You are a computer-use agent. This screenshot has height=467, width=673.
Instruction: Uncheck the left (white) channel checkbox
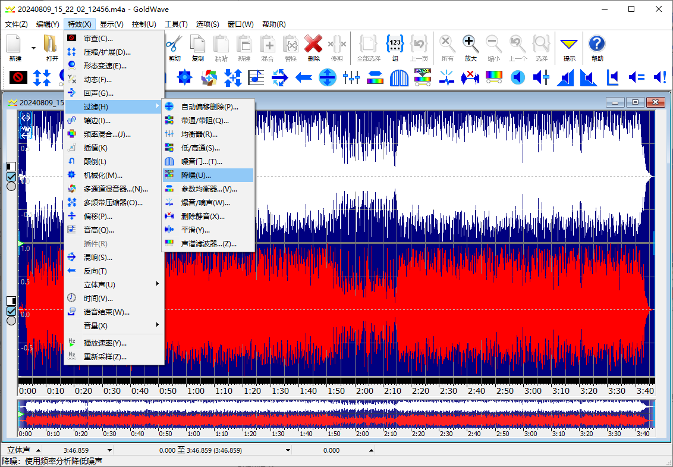tap(11, 177)
